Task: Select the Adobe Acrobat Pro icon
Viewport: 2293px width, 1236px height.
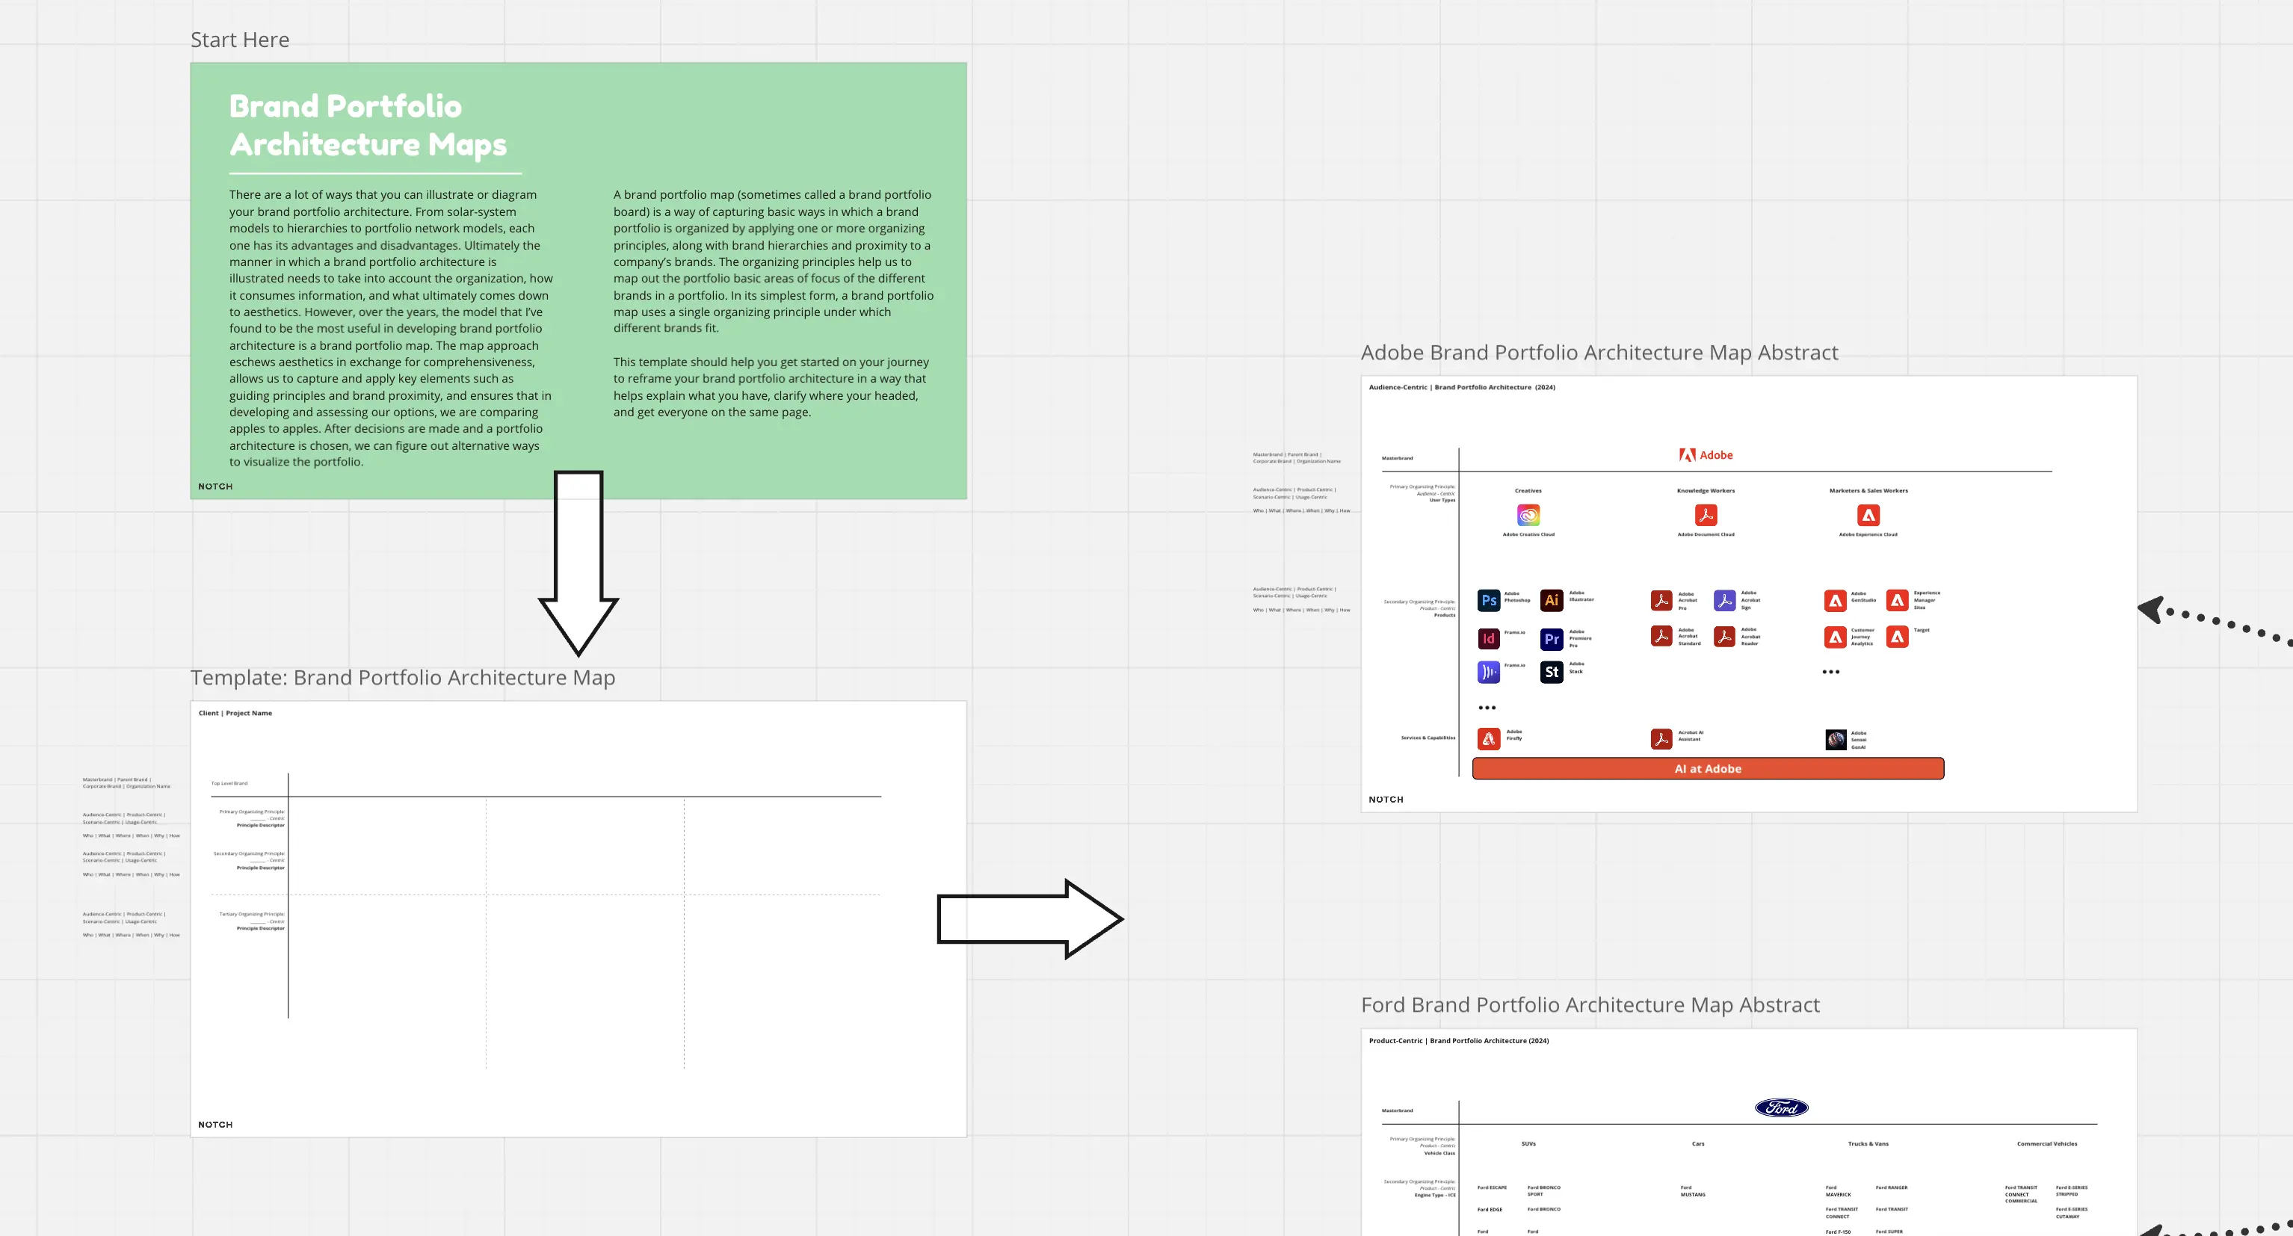Action: [1661, 601]
